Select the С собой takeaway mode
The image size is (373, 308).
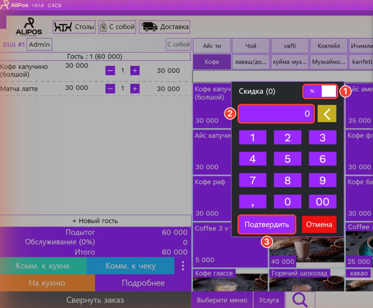[x=117, y=27]
